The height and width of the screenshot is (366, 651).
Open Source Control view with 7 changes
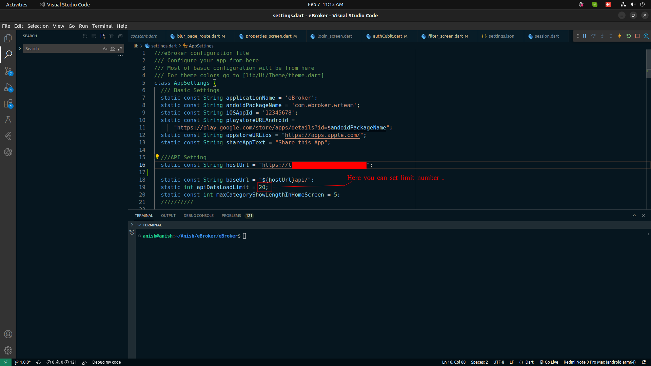pyautogui.click(x=8, y=71)
